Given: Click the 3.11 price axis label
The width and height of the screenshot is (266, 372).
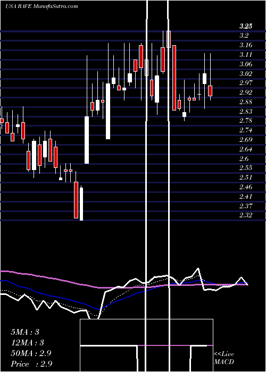Looking at the screenshot, I should 246,55.
